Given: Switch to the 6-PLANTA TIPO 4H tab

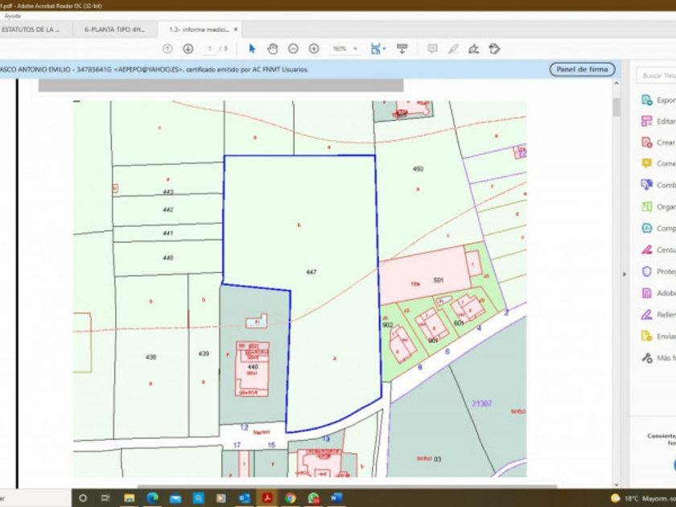Looking at the screenshot, I should click(113, 29).
